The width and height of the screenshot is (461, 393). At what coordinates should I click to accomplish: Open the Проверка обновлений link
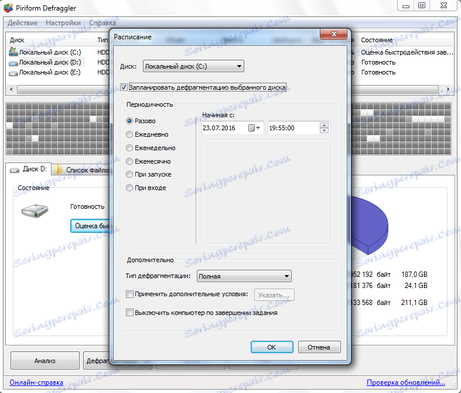point(406,382)
